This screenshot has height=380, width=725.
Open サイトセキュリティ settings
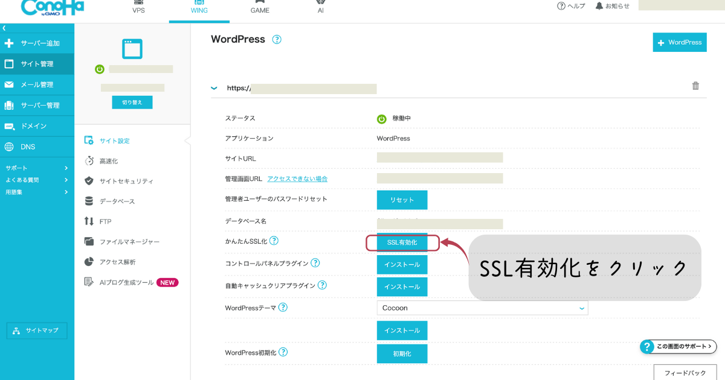click(x=118, y=181)
